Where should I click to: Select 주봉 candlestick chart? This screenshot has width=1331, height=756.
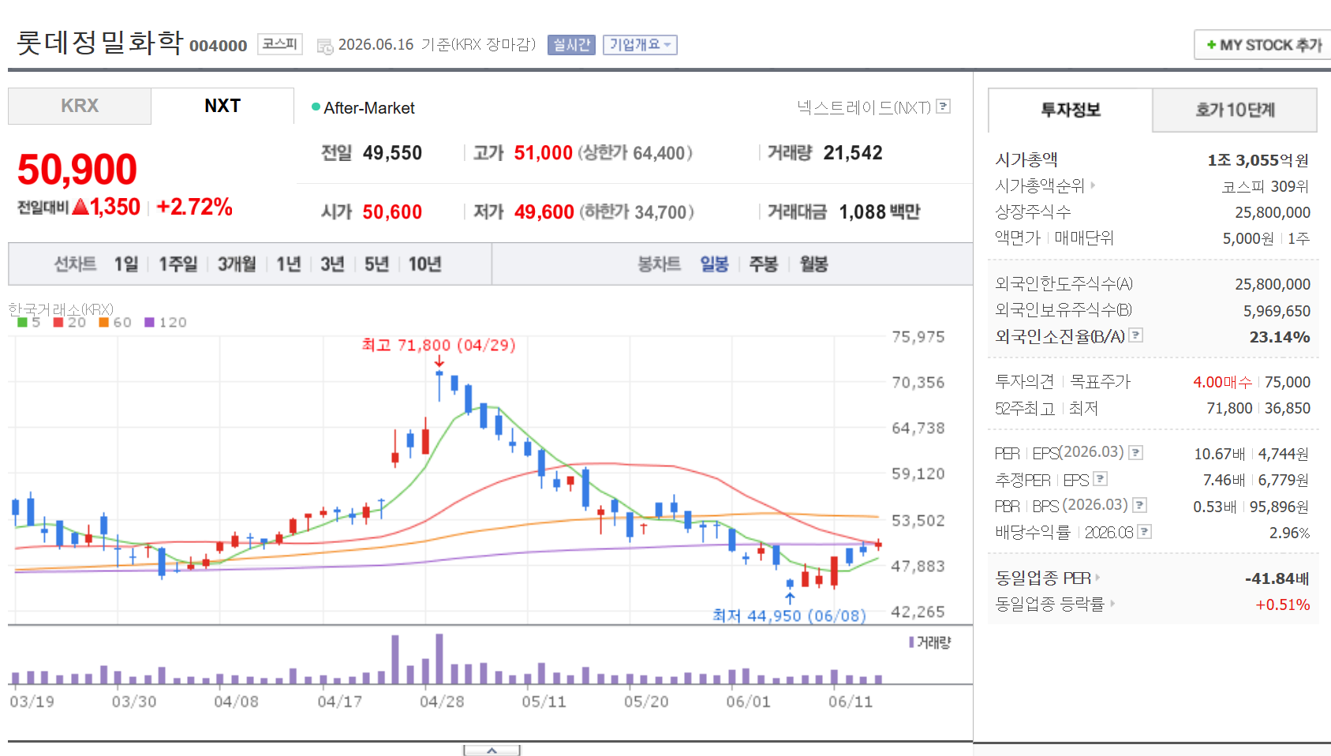pos(764,264)
